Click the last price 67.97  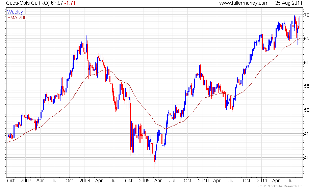(x=57, y=3)
